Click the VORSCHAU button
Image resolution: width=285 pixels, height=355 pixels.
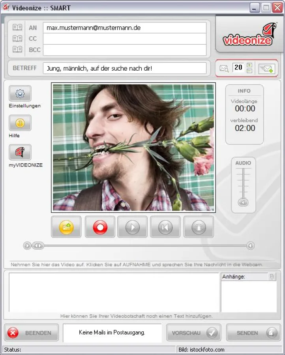[x=193, y=333]
